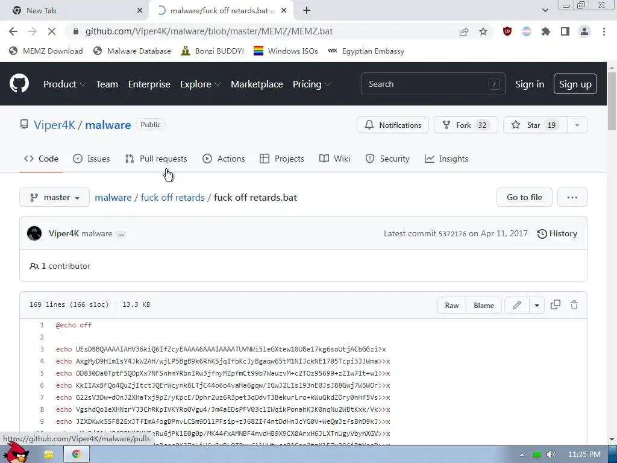Open the Code tab
Viewport: 617px width, 463px height.
42,159
